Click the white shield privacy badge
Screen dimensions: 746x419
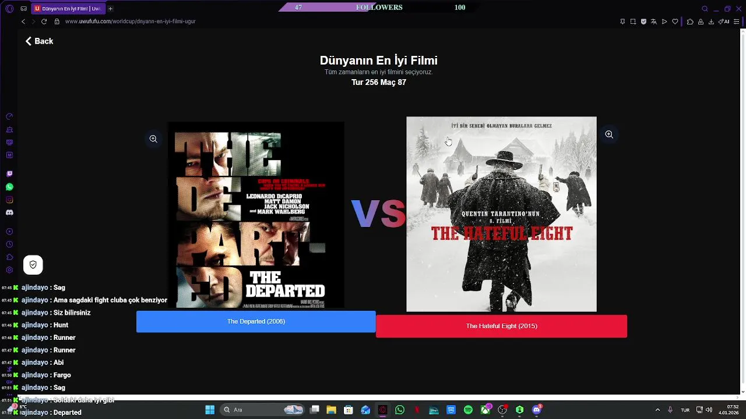(33, 265)
